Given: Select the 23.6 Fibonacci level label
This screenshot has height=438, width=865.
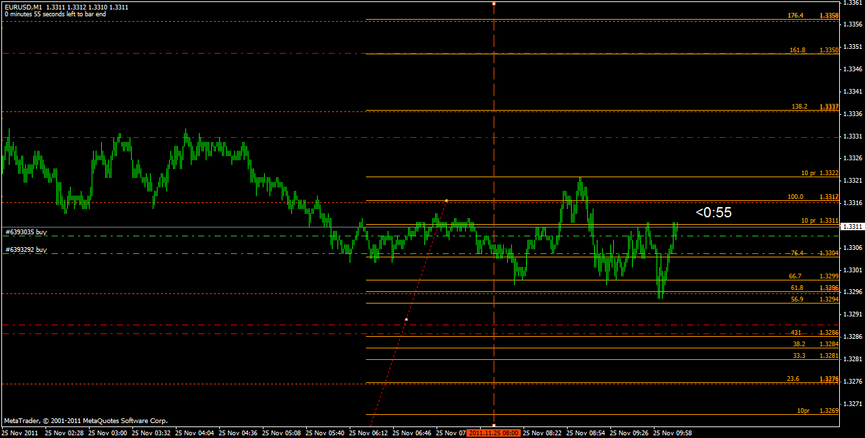Looking at the screenshot, I should click(792, 378).
